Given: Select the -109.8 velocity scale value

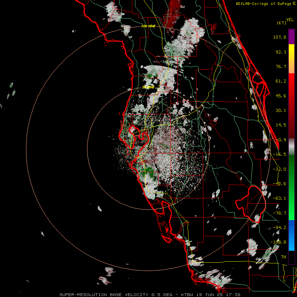Looking at the screenshot, I should [x=278, y=242].
